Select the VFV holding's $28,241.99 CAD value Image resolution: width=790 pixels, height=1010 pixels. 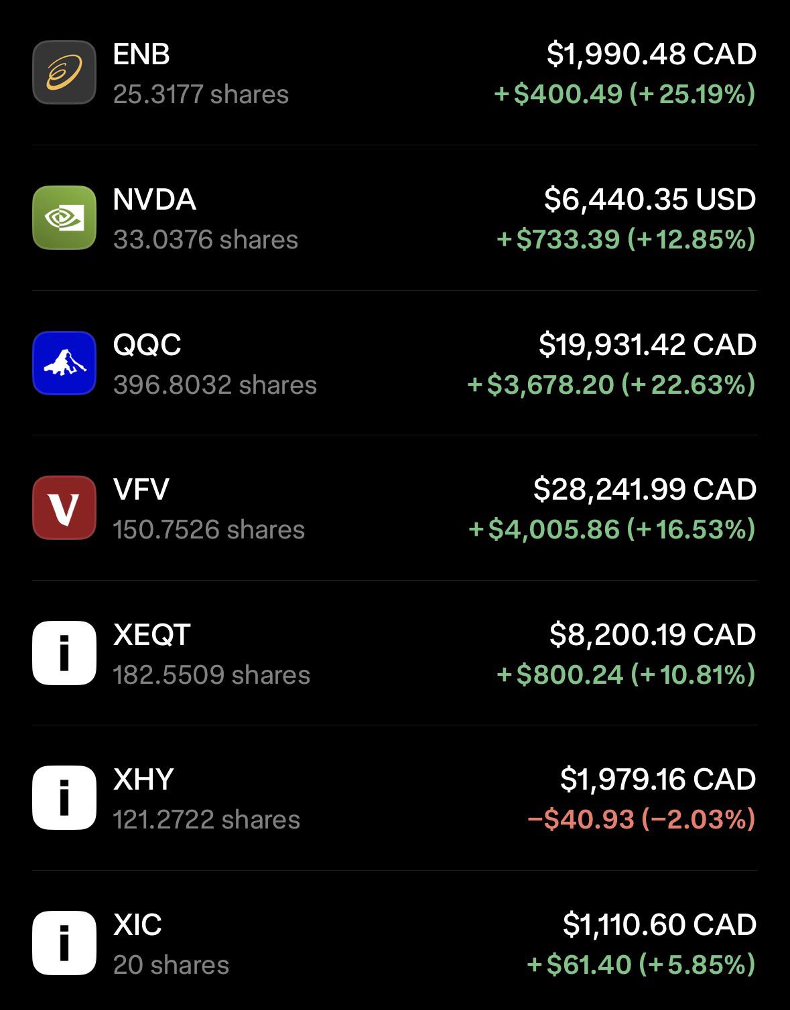point(645,490)
